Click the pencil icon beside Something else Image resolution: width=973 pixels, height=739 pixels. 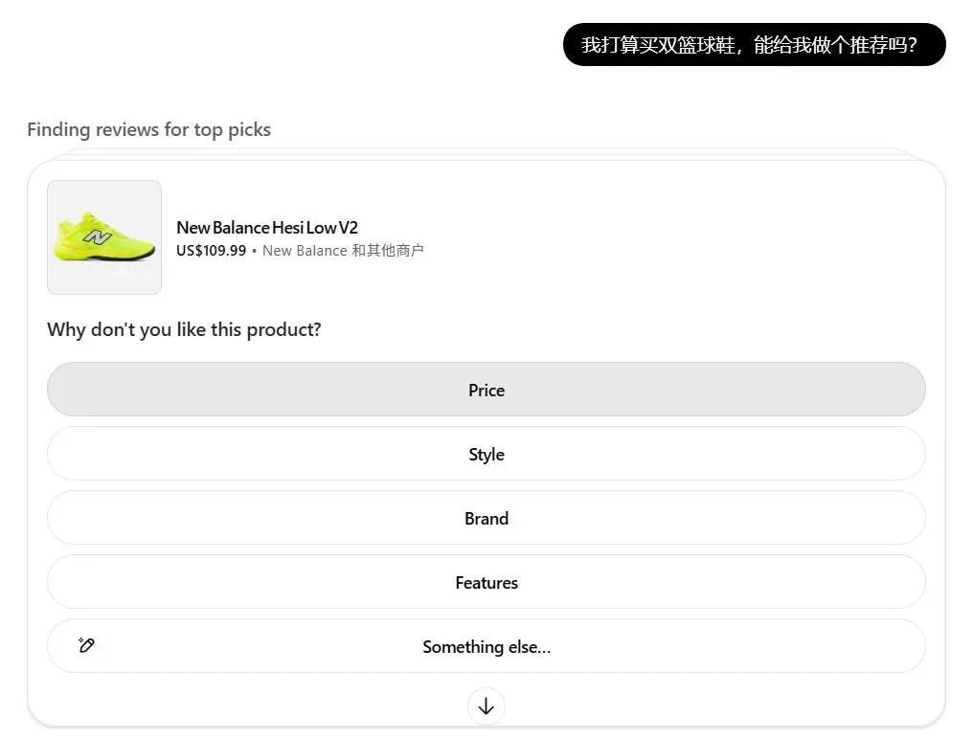[x=86, y=645]
